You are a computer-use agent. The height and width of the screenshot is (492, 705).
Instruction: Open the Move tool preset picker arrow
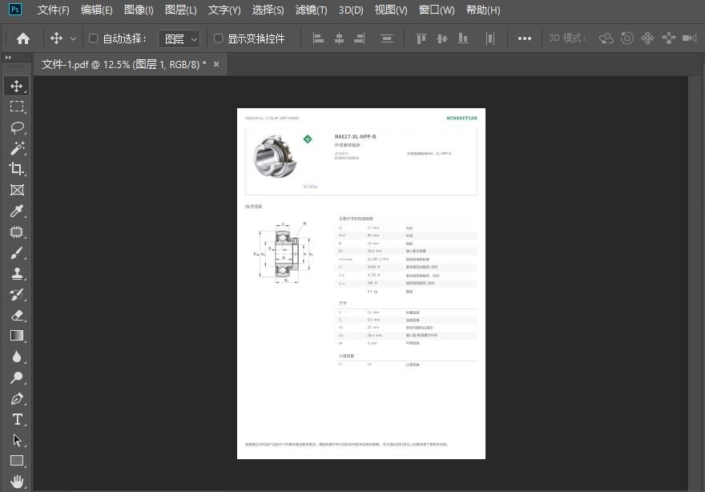[73, 39]
